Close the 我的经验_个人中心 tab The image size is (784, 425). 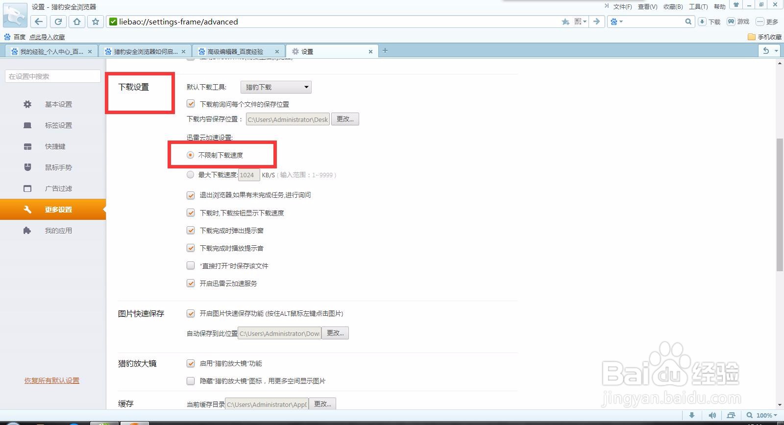pyautogui.click(x=90, y=51)
